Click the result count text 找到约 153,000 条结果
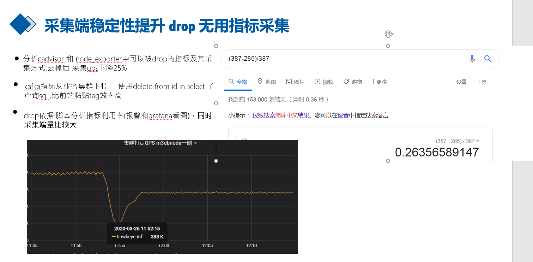 [257, 100]
